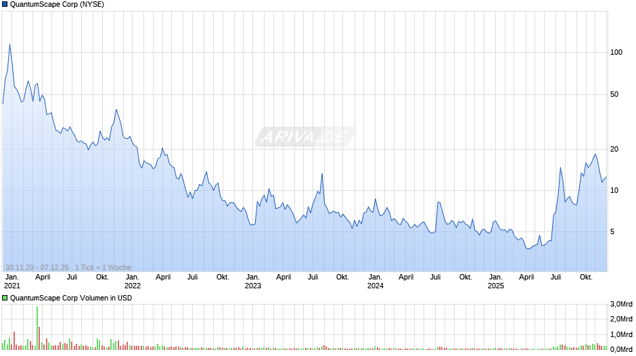
Task: Click the price peak above 100 in early 2021
Action: click(9, 45)
